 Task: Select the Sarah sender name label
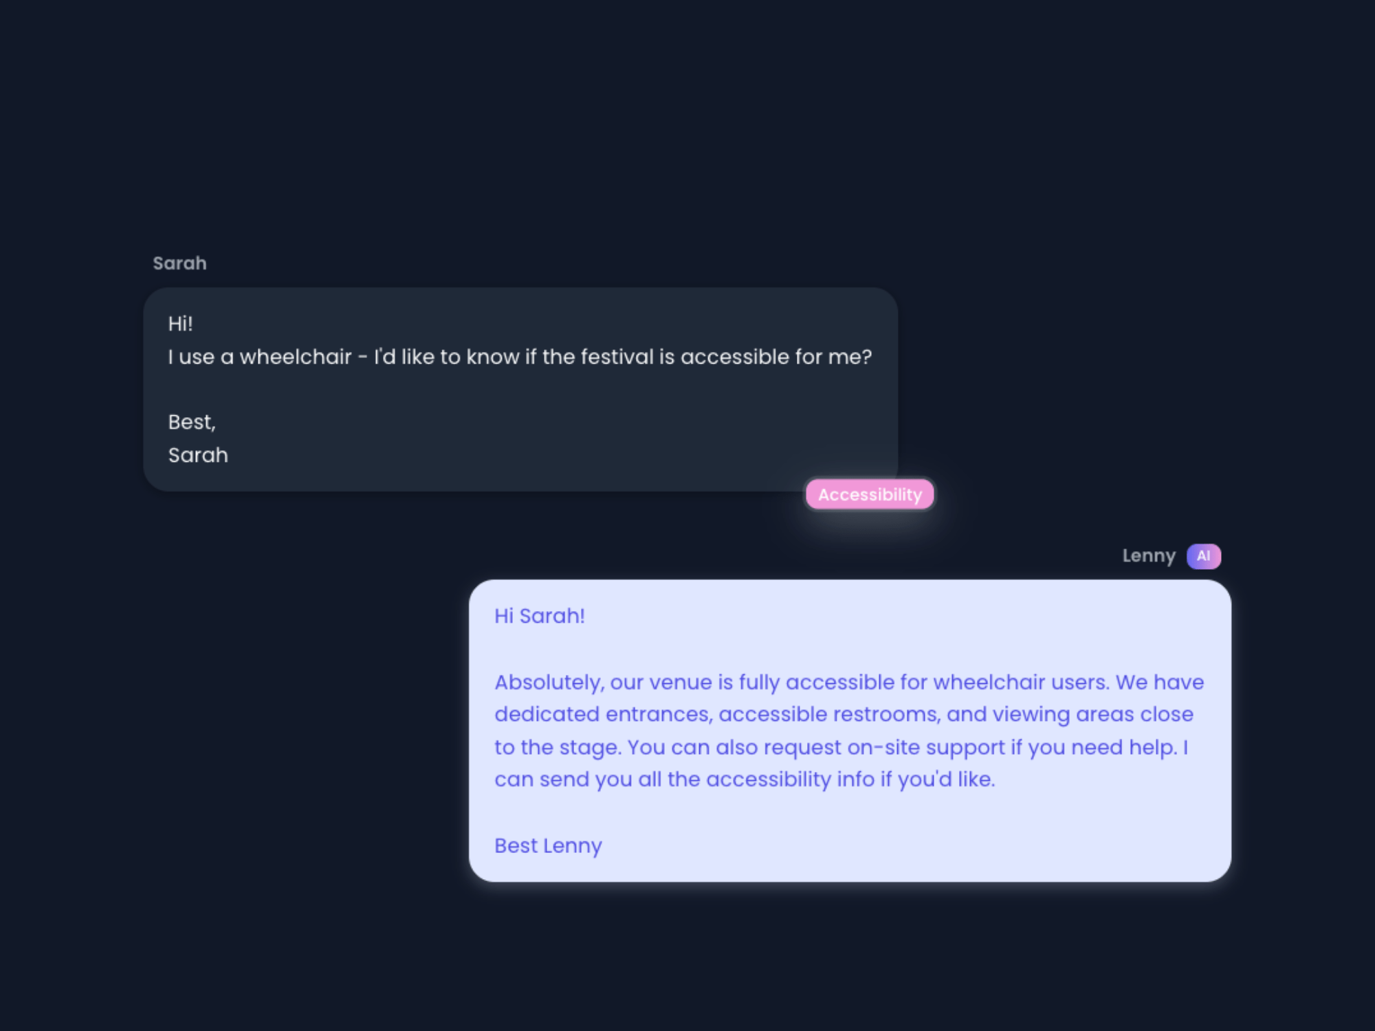pos(179,263)
